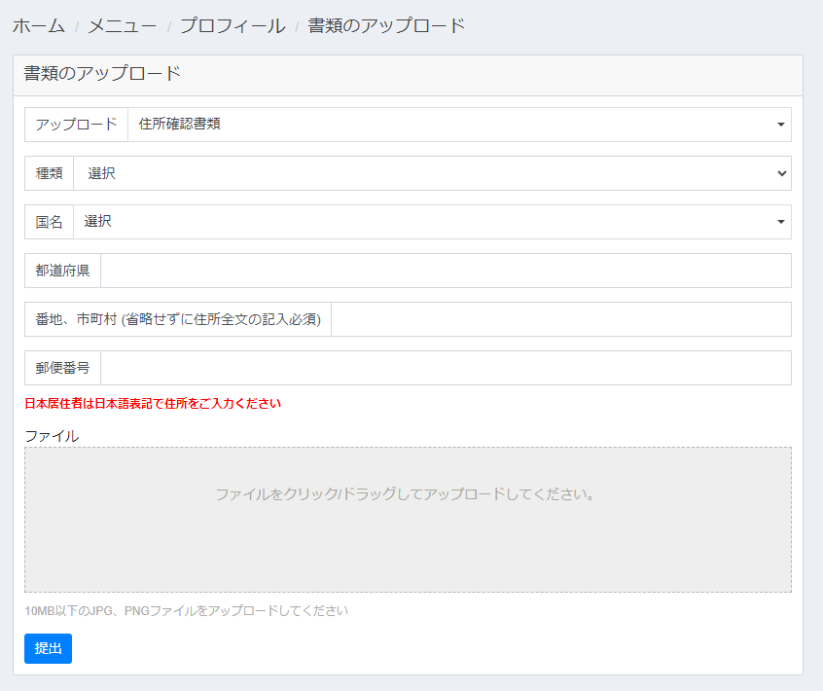The width and height of the screenshot is (823, 691).
Task: Click the 郵便番号 field label
Action: pyautogui.click(x=62, y=368)
